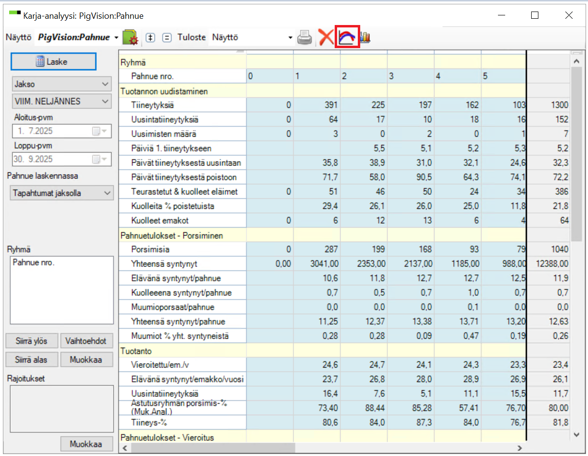588x456 pixels.
Task: Click Muokkaa button below Rajoitukset box
Action: [86, 444]
